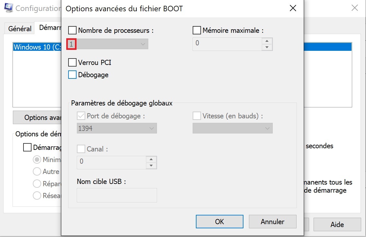Decrease Canal value with down arrow
Image resolution: width=366 pixels, height=237 pixels.
pos(151,166)
